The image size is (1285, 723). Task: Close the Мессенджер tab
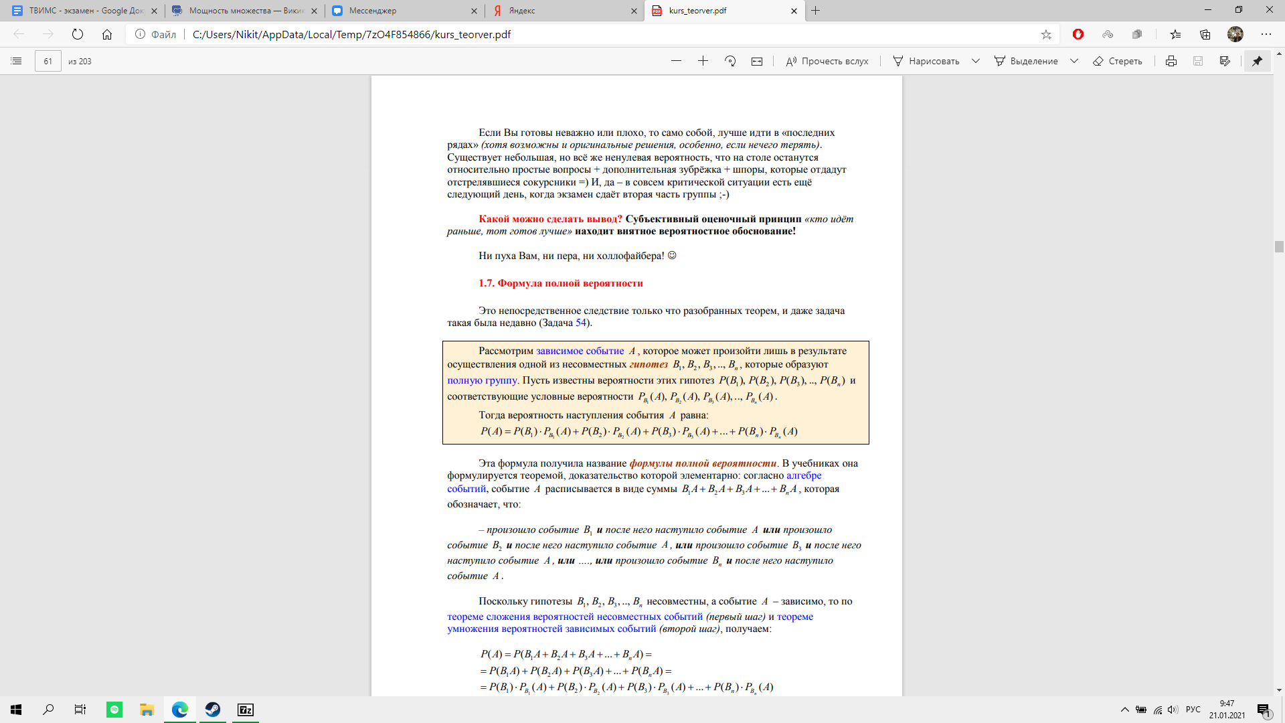[x=475, y=11]
